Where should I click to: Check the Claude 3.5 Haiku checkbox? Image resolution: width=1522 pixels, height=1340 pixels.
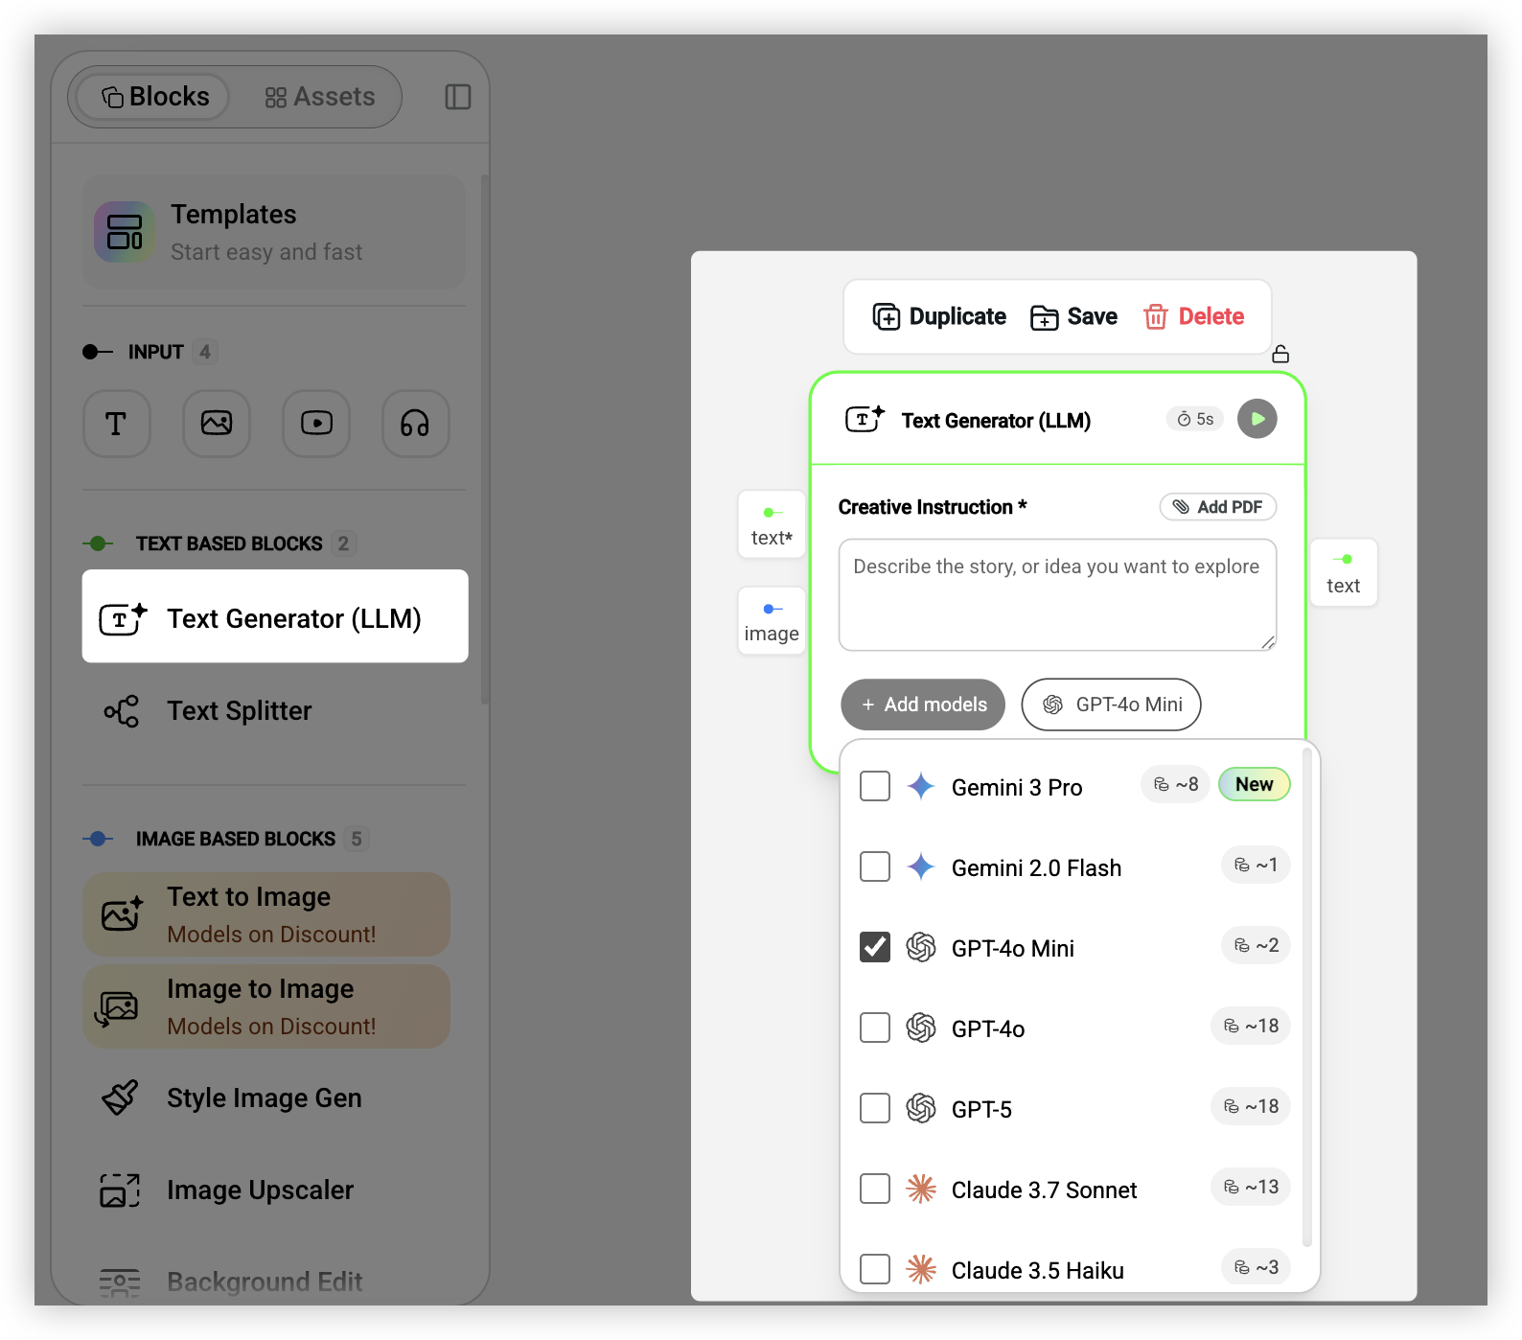(x=875, y=1269)
